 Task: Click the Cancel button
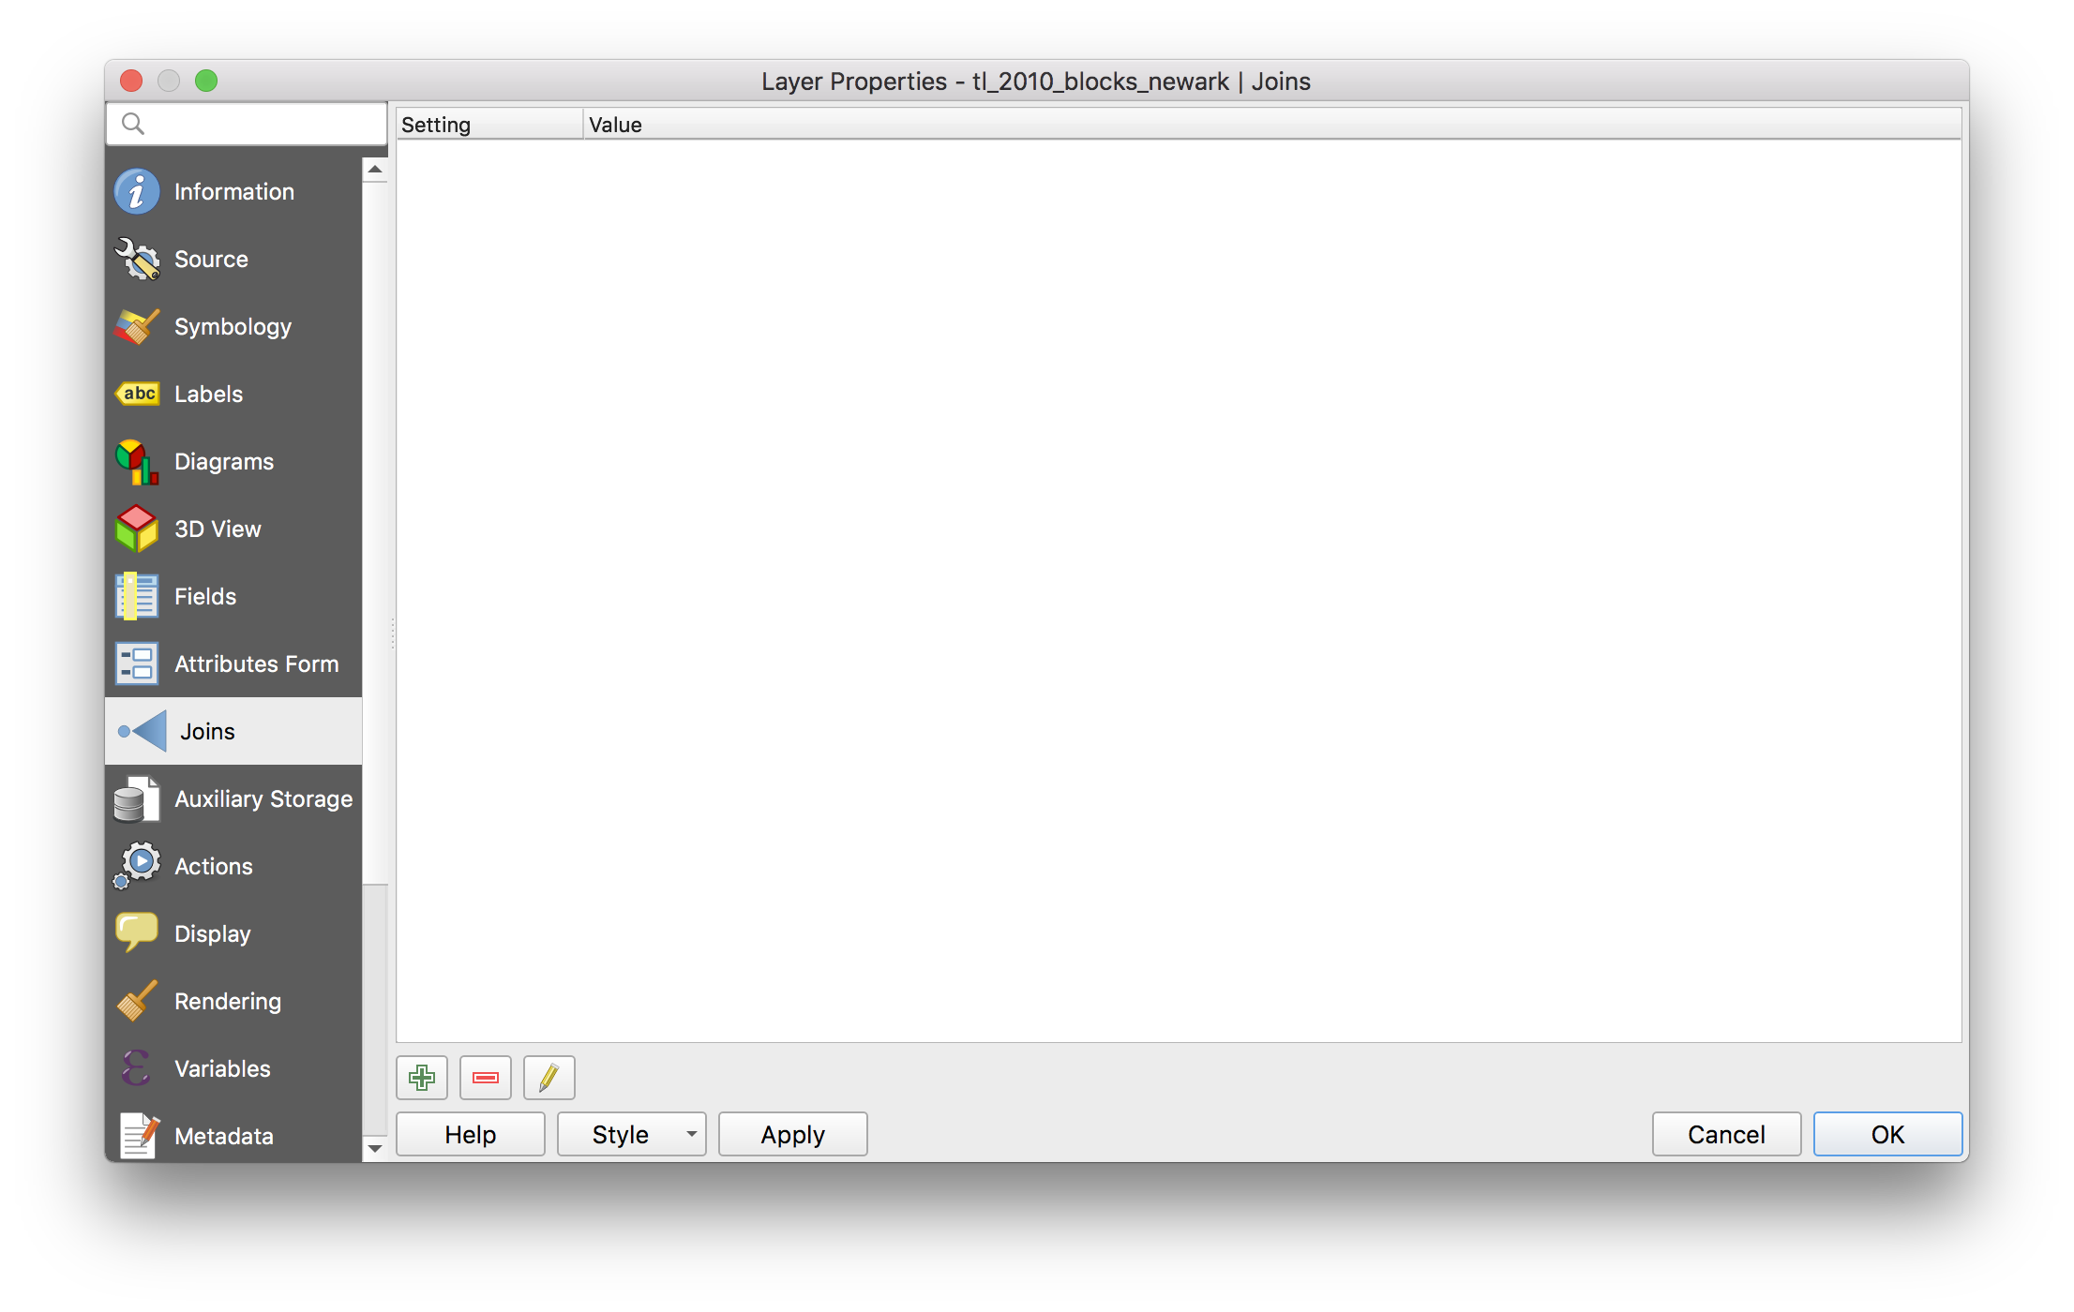point(1726,1135)
